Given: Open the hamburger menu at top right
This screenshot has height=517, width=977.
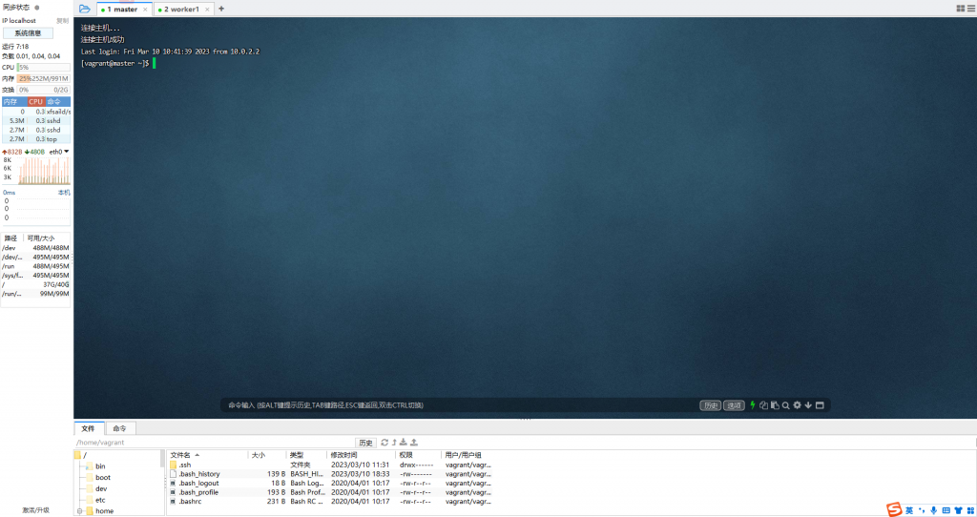Looking at the screenshot, I should [x=971, y=9].
